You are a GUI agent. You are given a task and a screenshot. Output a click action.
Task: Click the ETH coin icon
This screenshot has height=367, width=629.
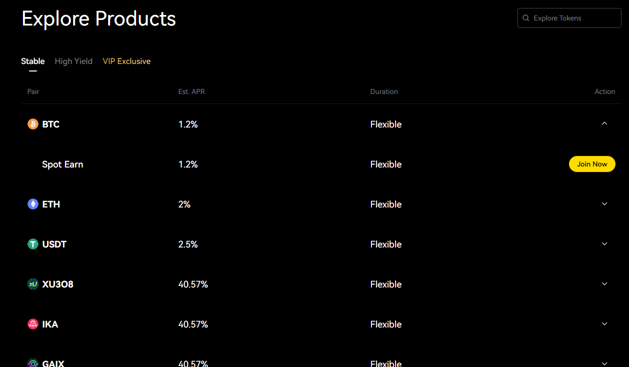[33, 204]
